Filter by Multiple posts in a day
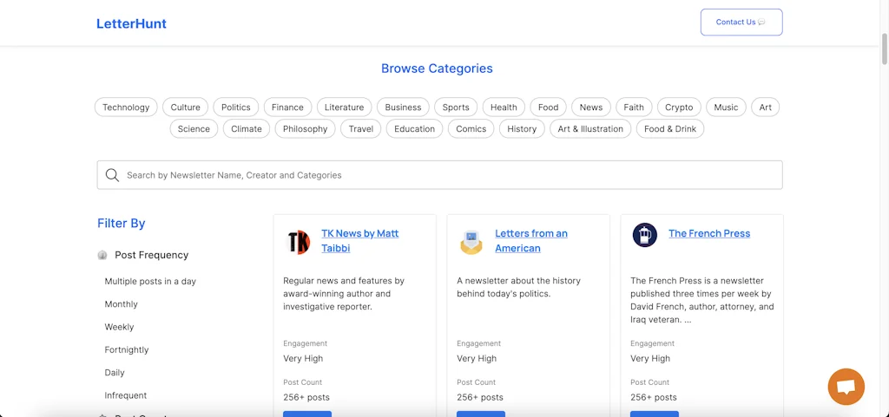 coord(150,282)
